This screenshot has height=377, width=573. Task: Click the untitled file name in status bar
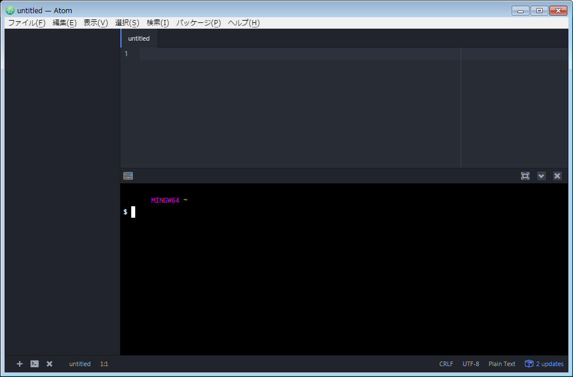tap(80, 364)
